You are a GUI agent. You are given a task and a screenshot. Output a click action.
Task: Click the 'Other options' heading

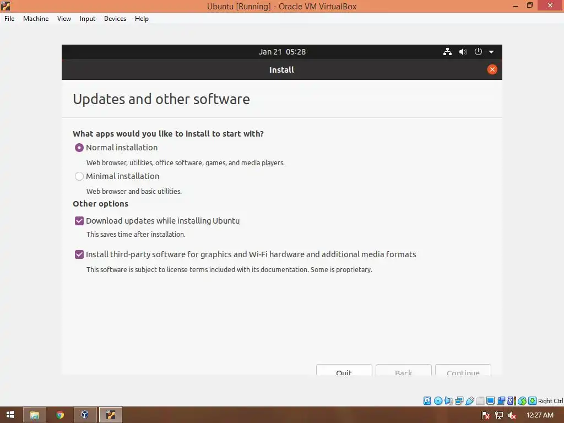click(100, 204)
